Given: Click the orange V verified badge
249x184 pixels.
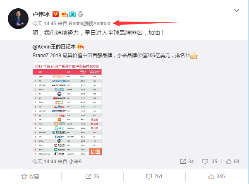Looking at the screenshot, I should [55, 14].
